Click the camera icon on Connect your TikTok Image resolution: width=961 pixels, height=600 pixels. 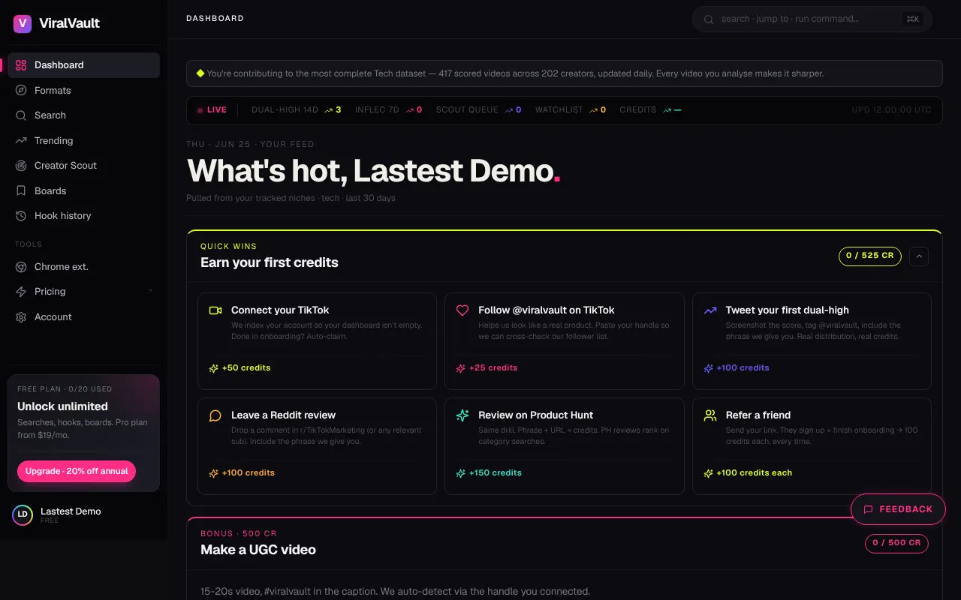tap(215, 310)
